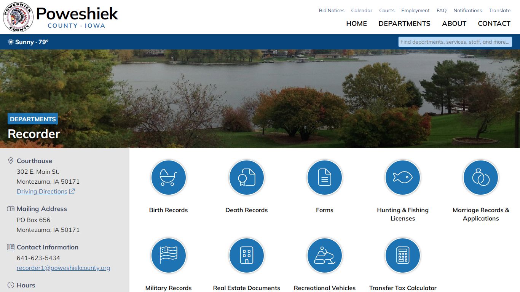The height and width of the screenshot is (292, 520).
Task: Visit the Employment link
Action: pyautogui.click(x=415, y=11)
